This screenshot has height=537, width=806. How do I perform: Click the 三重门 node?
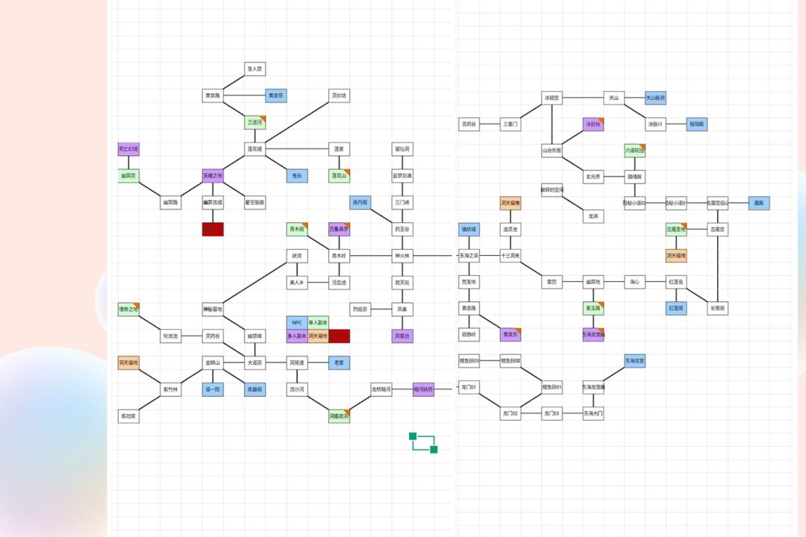(x=510, y=125)
